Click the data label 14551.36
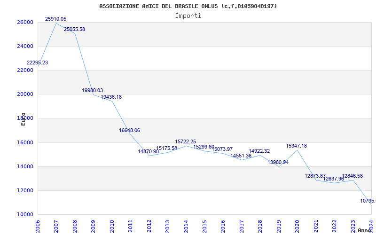This screenshot has height=235, width=376. point(241,156)
